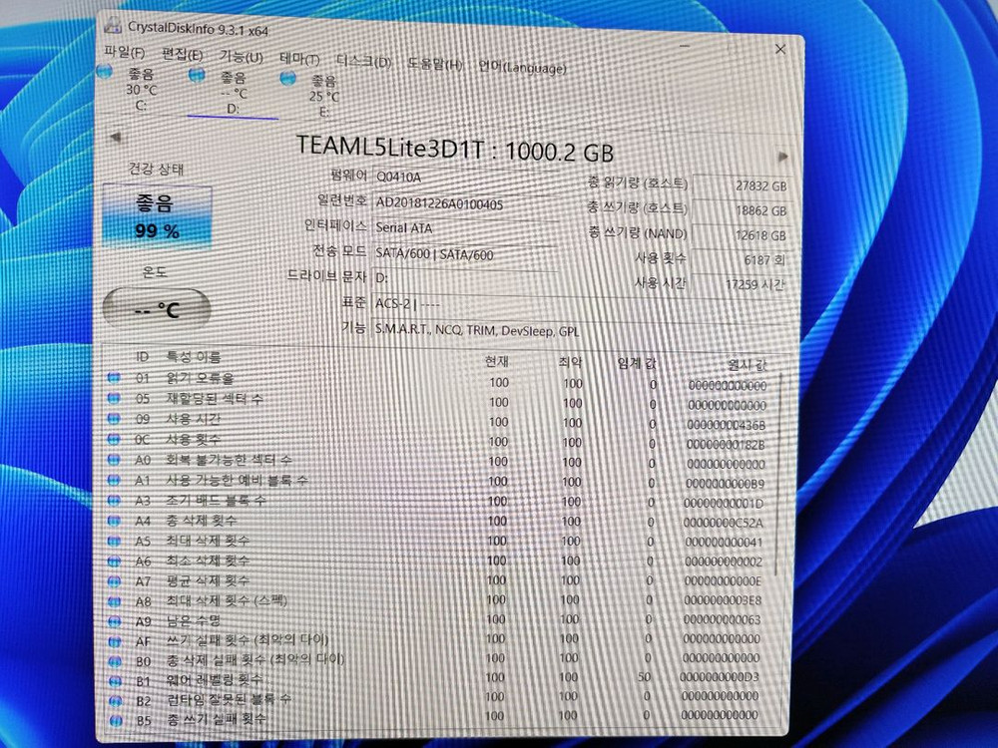Click the drive letter field D:

pos(465,278)
